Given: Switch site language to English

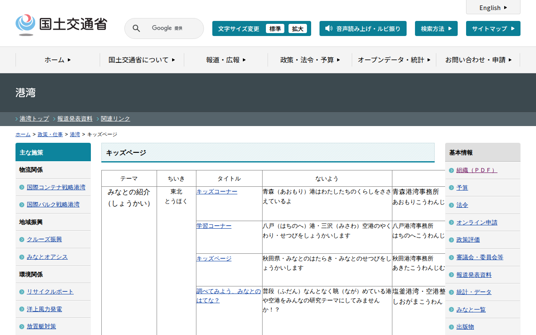Looking at the screenshot, I should point(493,8).
